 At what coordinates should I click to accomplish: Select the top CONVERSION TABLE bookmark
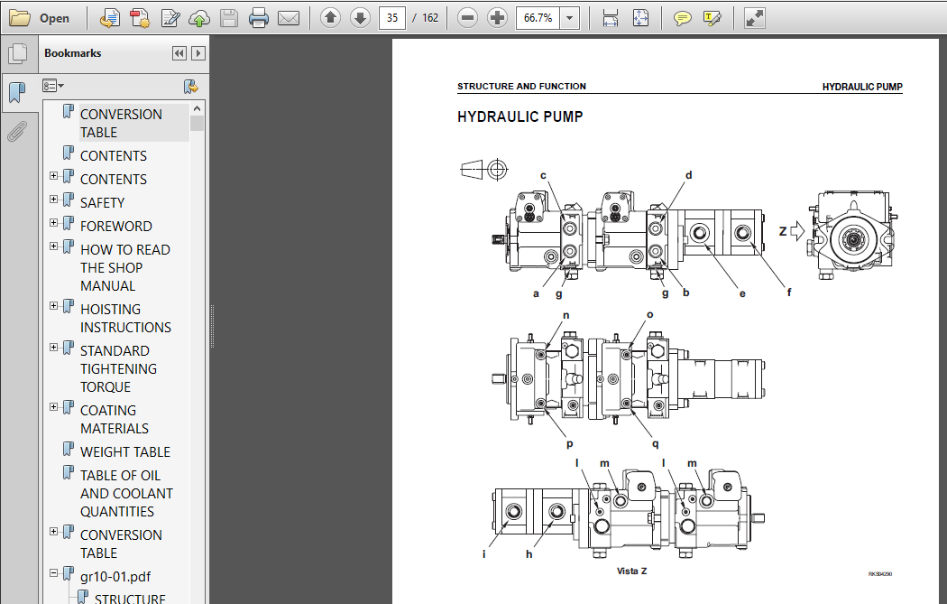pyautogui.click(x=121, y=124)
